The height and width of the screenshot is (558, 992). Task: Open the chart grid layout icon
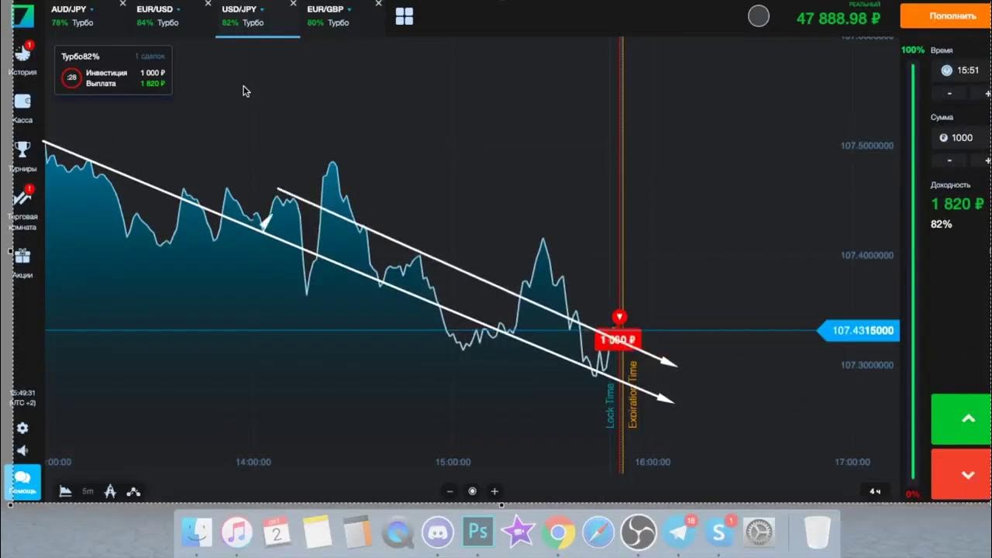click(x=405, y=16)
